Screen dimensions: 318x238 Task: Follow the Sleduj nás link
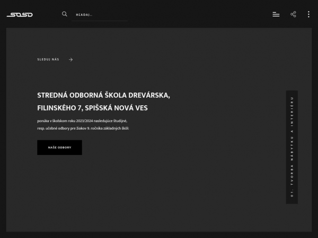48,59
